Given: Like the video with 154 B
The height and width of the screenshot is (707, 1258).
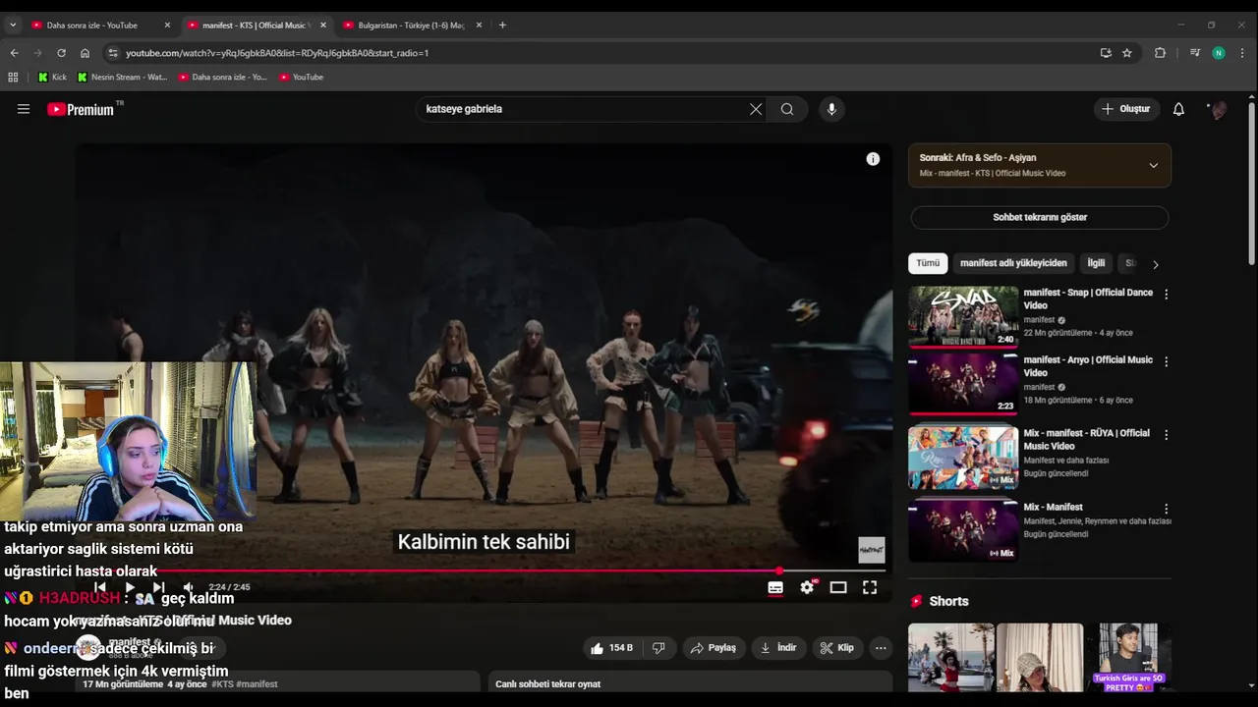Looking at the screenshot, I should click(611, 648).
